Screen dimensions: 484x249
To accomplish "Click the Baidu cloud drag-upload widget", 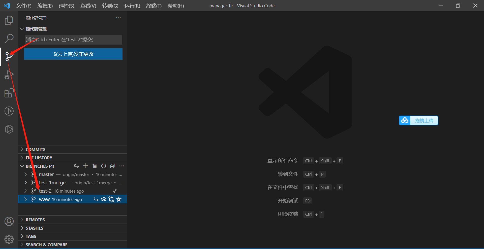I will tap(418, 121).
